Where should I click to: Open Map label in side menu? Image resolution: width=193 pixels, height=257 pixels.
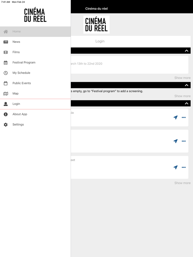[15, 94]
